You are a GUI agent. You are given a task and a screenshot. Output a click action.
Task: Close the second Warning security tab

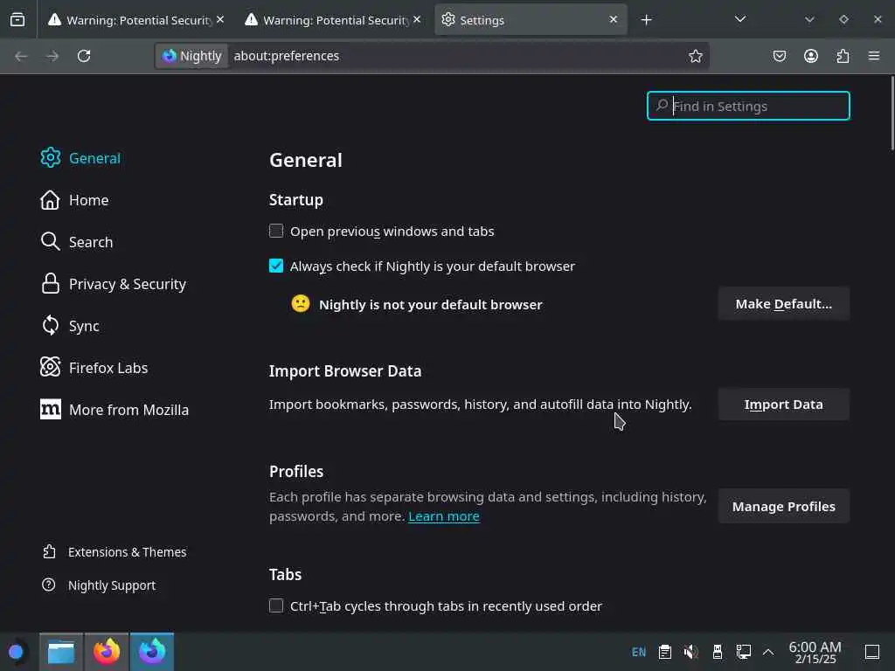(x=417, y=19)
